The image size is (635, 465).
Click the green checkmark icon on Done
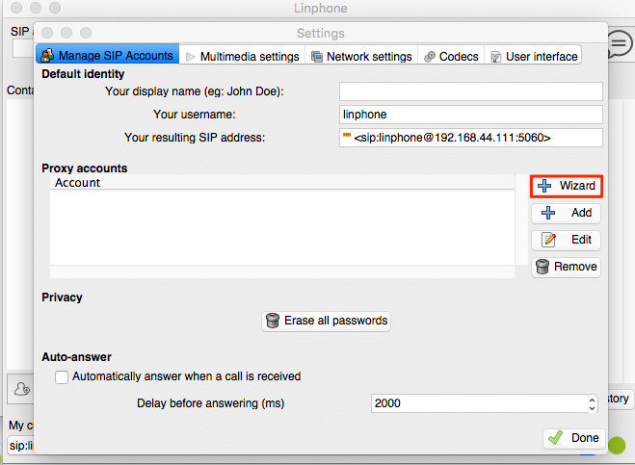[x=556, y=437]
